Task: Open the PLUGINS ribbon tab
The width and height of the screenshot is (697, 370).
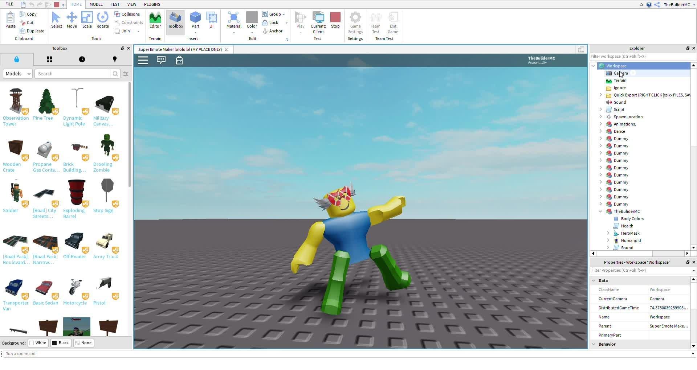Action: coord(152,4)
